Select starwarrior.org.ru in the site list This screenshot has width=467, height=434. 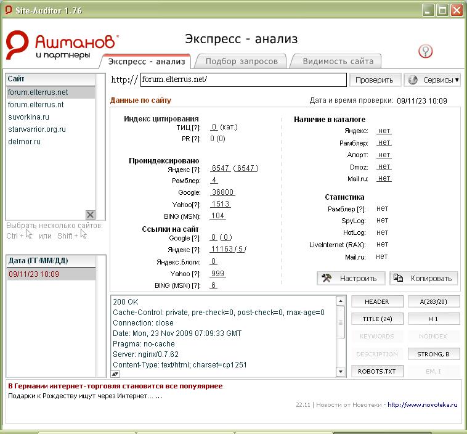pos(36,129)
